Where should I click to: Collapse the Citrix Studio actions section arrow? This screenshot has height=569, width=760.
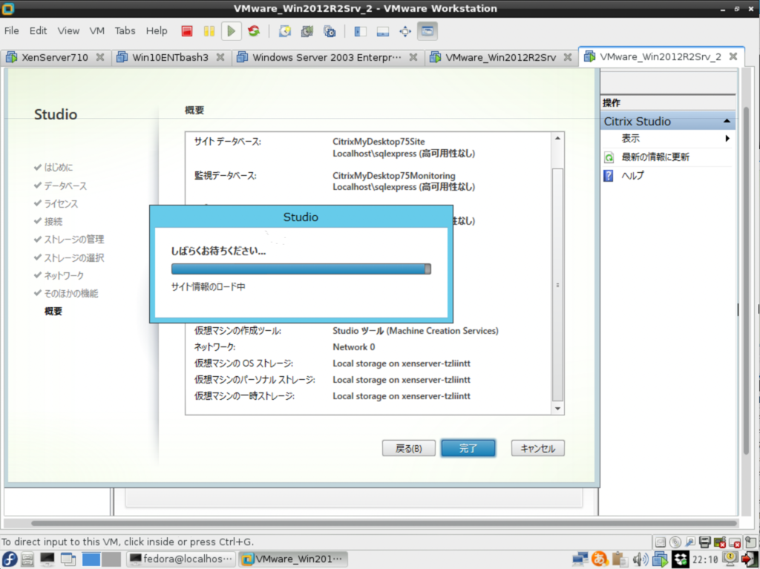[x=727, y=121]
